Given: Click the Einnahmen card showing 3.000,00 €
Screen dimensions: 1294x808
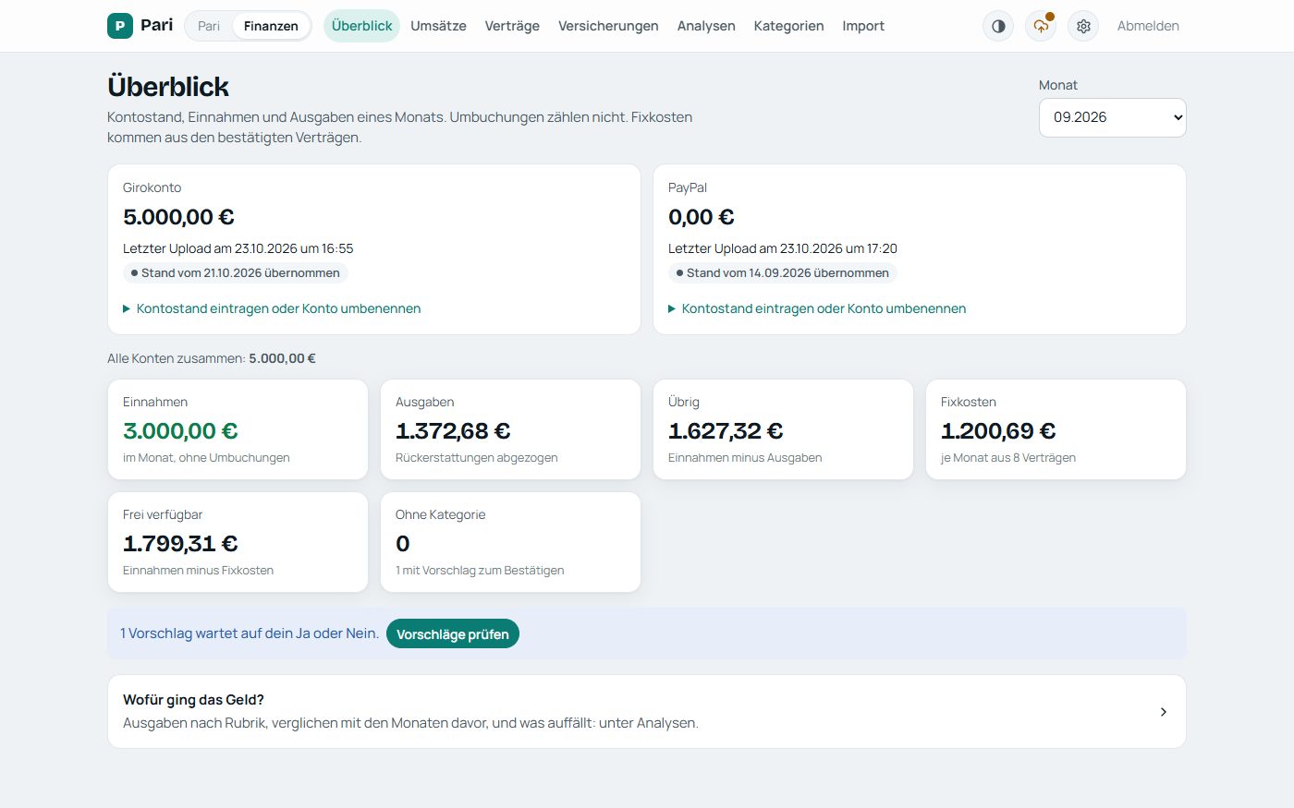Looking at the screenshot, I should tap(238, 429).
